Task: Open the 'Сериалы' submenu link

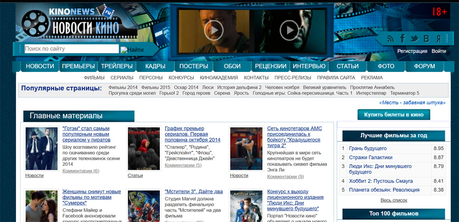Action: pos(122,78)
